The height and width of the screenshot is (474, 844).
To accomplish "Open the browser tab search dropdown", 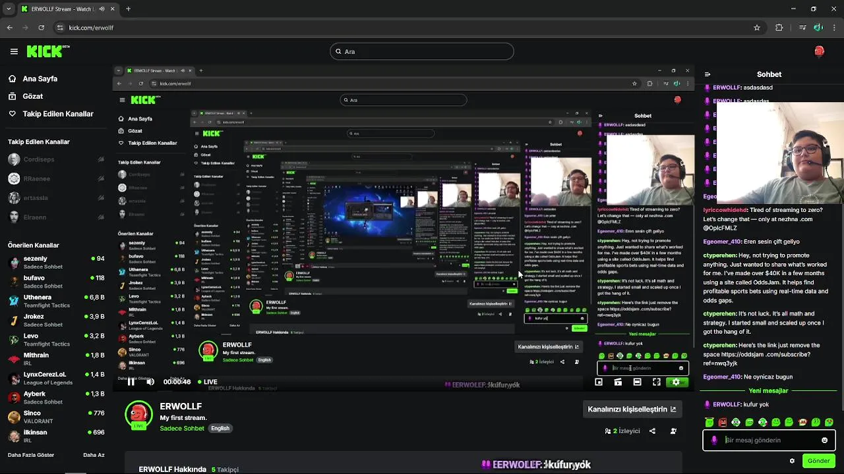I will [x=9, y=9].
